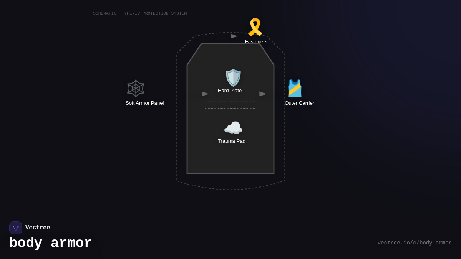Click the Vectree brand name text

point(38,228)
